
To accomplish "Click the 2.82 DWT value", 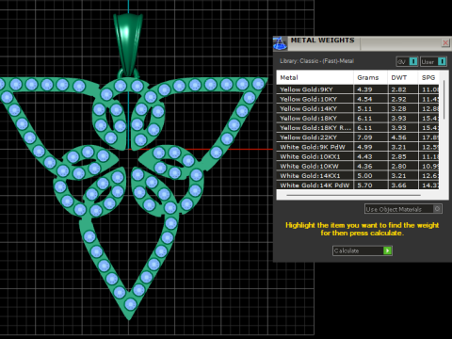I will [398, 89].
